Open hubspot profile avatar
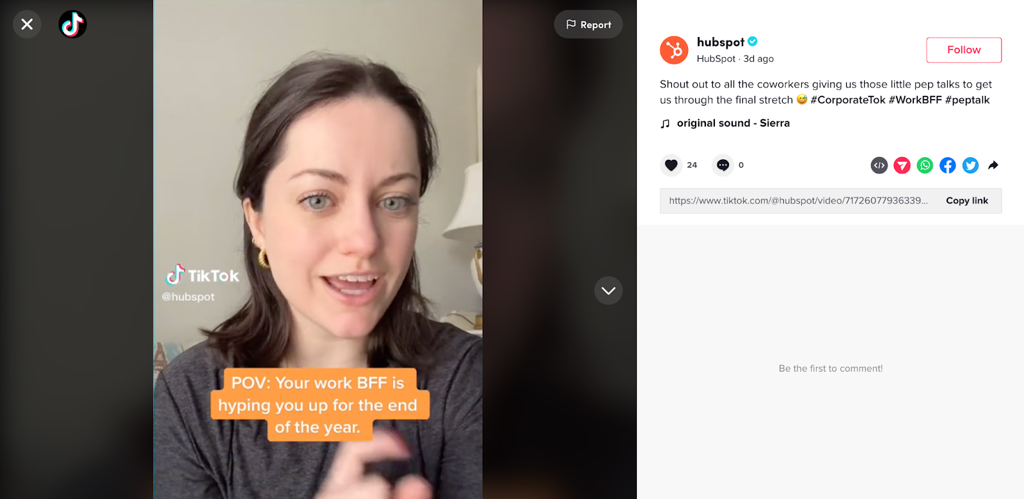Image resolution: width=1024 pixels, height=499 pixels. coord(674,50)
